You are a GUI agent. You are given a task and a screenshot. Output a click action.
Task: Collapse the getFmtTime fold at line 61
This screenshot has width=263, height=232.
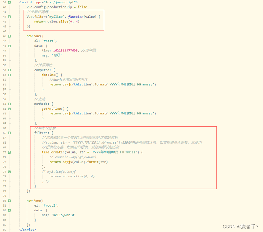(x=9, y=109)
